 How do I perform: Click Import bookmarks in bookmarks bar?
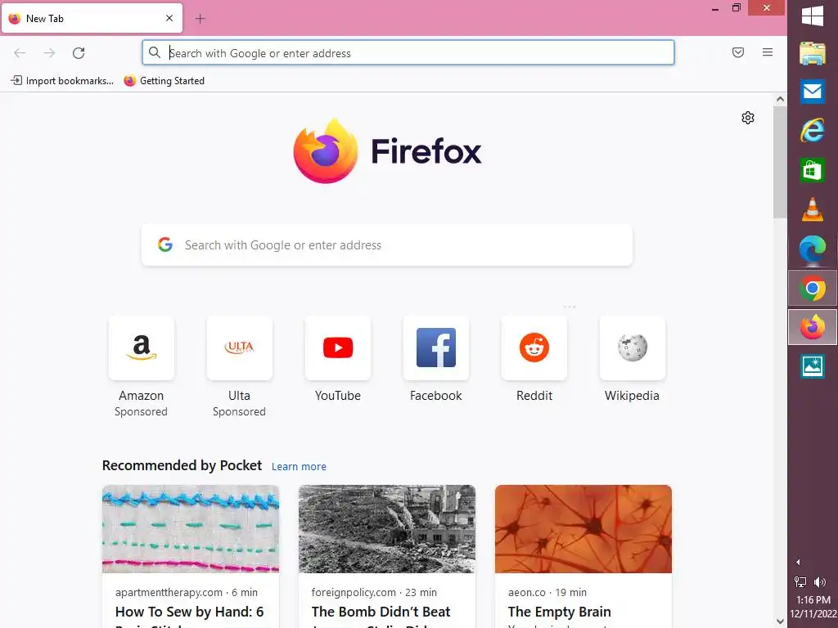62,81
